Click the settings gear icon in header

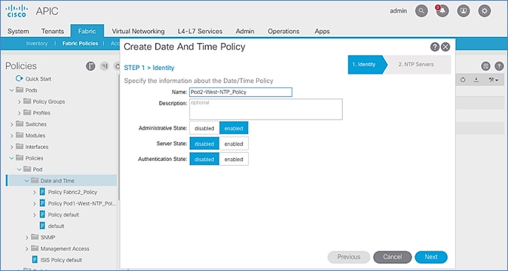485,11
